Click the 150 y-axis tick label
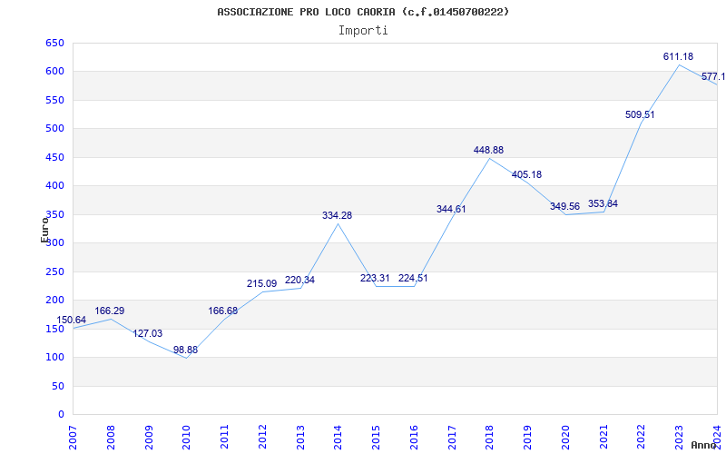Screen dimensions: 726x454 coord(54,329)
